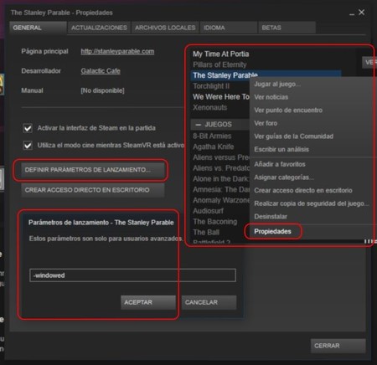Collapse the JUEGOS category with the minus icon
The image size is (377, 365).
point(198,125)
